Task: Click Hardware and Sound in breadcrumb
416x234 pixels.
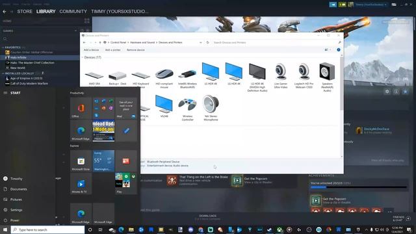Action: coord(142,42)
